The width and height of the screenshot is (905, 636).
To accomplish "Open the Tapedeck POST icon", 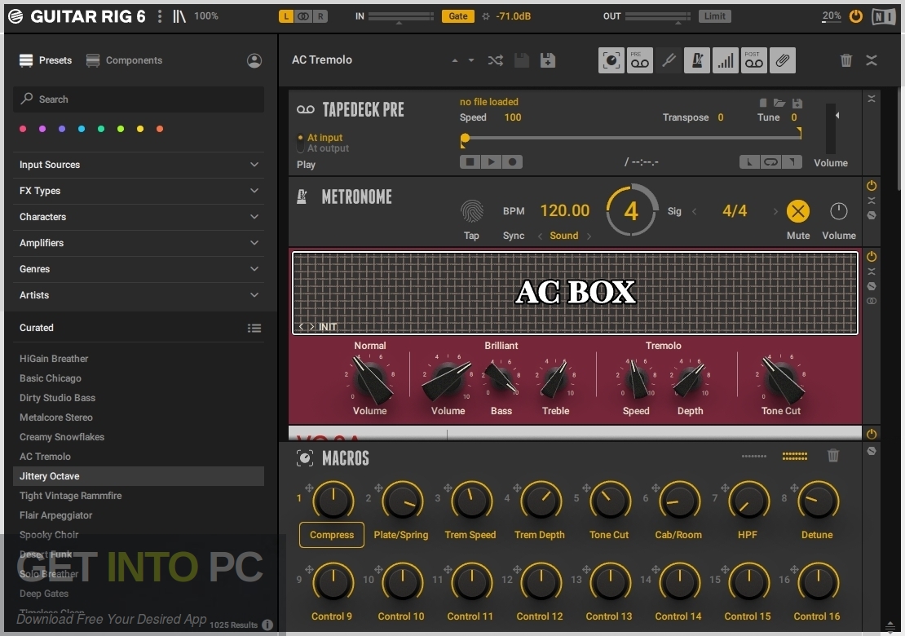I will 753,60.
